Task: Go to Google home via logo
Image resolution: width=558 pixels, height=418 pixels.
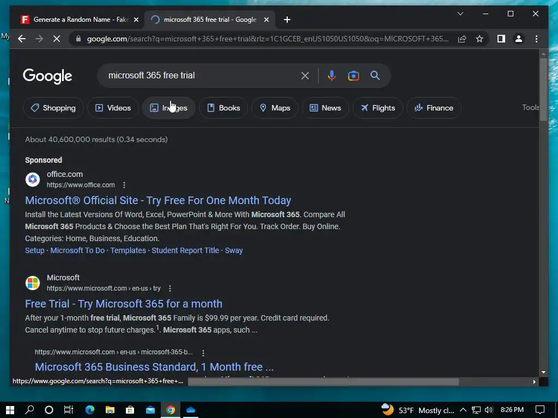Action: [47, 76]
